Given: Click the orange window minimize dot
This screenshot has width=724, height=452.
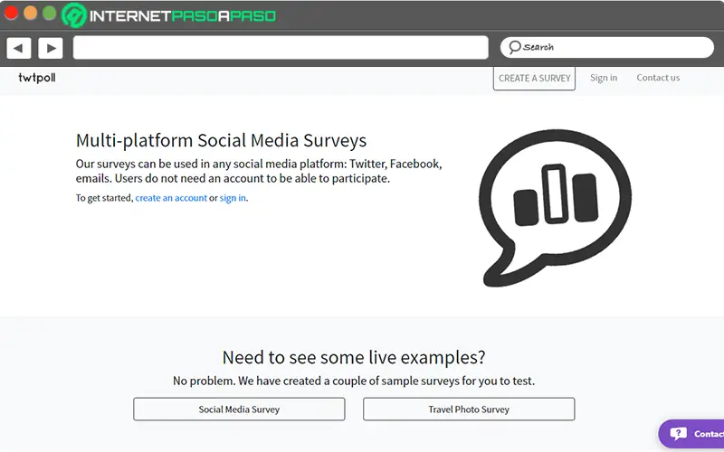Looking at the screenshot, I should pyautogui.click(x=30, y=14).
